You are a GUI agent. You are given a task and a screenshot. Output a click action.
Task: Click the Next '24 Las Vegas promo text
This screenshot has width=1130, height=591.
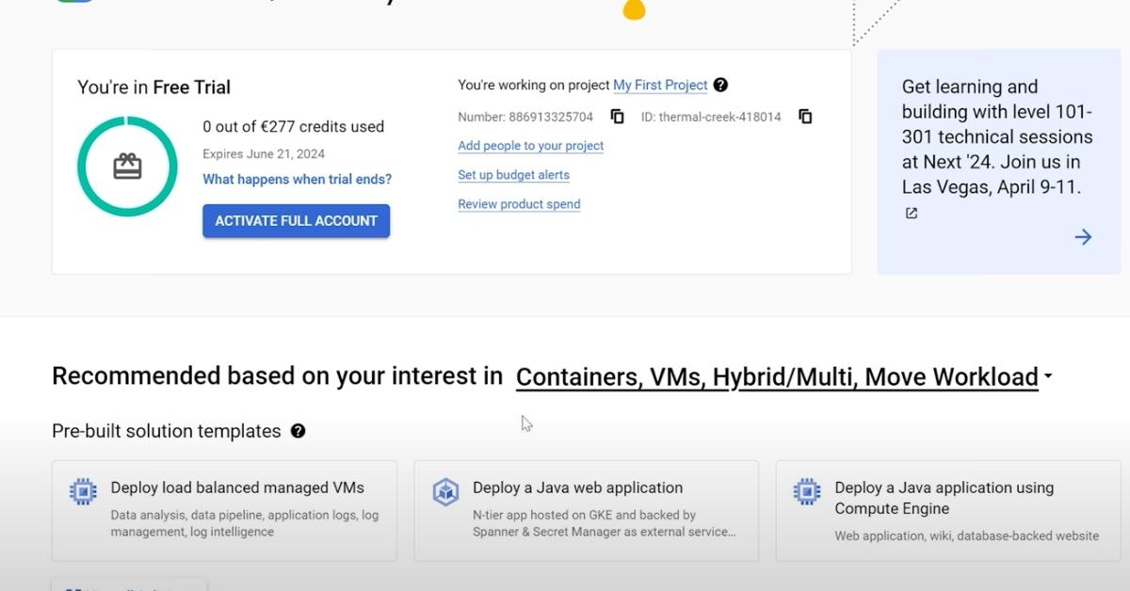click(996, 136)
